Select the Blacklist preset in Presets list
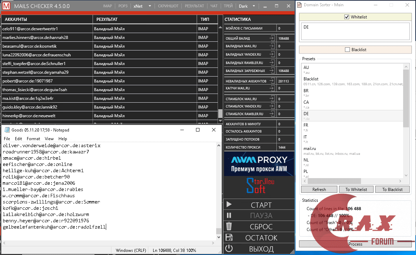416x255 pixels. pos(352,81)
